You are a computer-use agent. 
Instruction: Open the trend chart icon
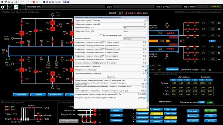(x=10, y=7)
